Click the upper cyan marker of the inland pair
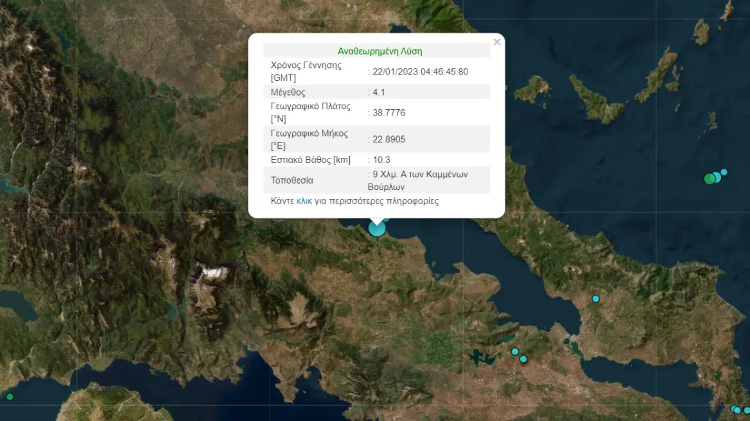Image resolution: width=750 pixels, height=421 pixels. 515,351
